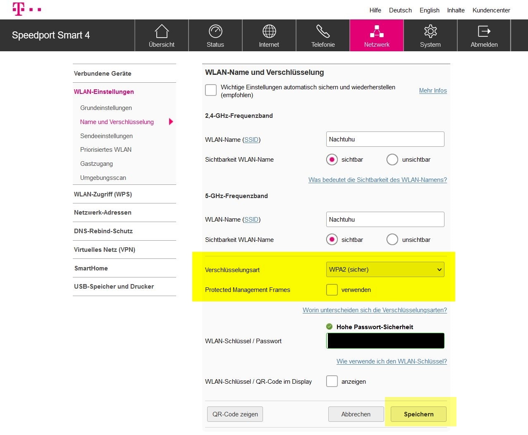Open the System gear icon
The image size is (528, 435).
click(430, 31)
